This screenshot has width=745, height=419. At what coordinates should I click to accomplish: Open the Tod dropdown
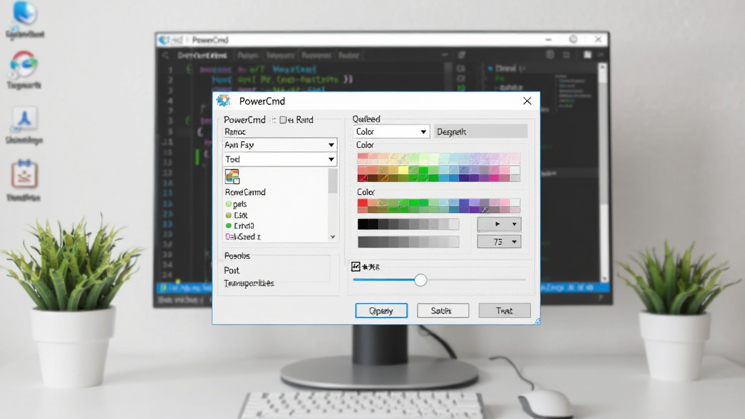click(279, 159)
